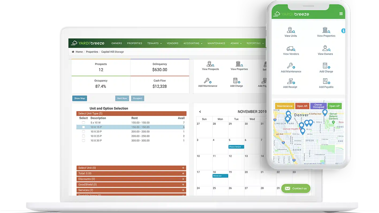
Task: Click the Delinquency $630.00 tile
Action: pos(160,67)
